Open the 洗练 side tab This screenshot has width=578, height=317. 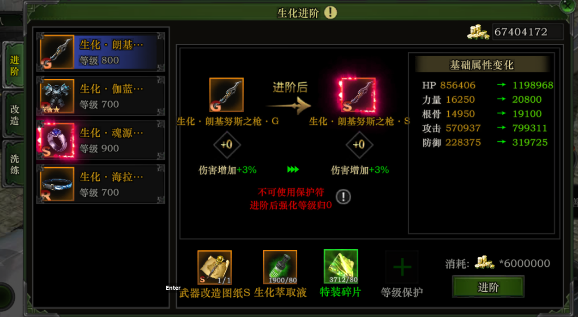tap(14, 164)
